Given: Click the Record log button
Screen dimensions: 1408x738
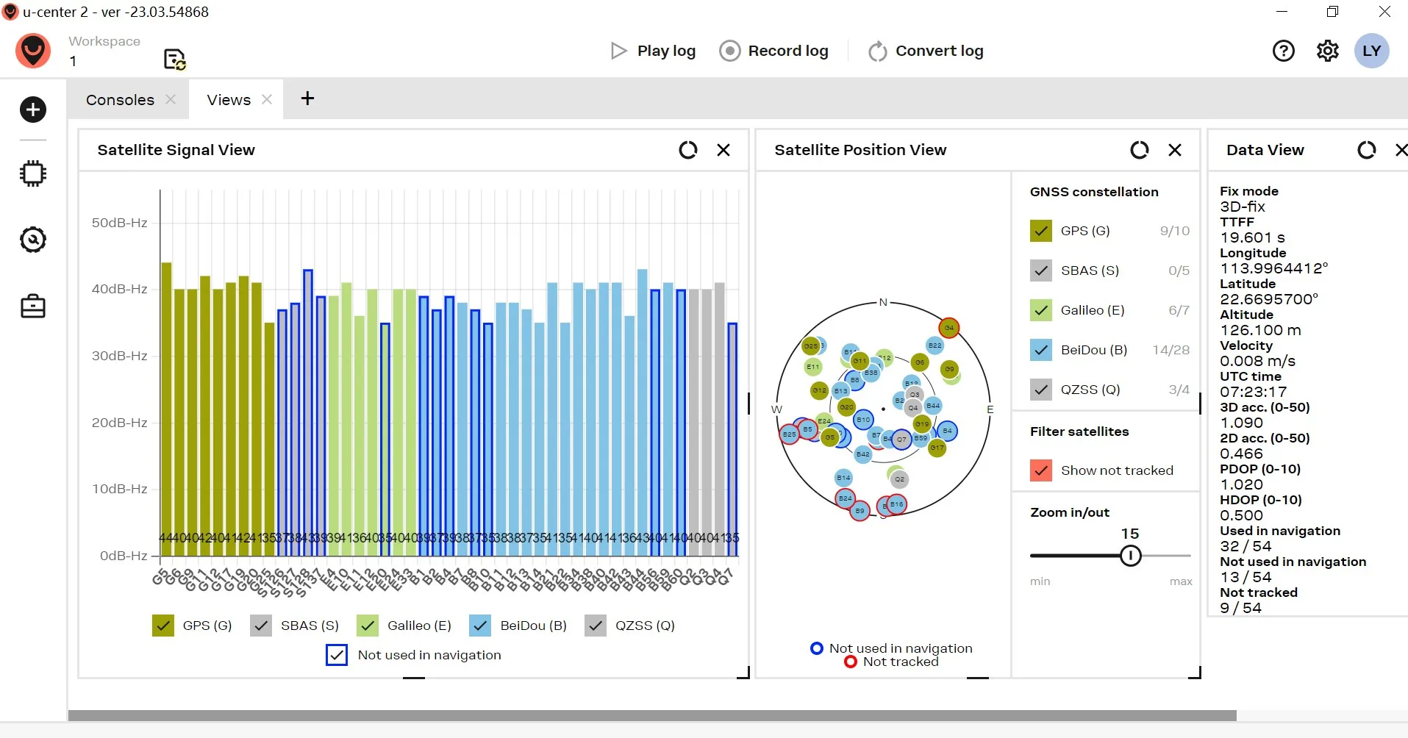Looking at the screenshot, I should tap(773, 51).
